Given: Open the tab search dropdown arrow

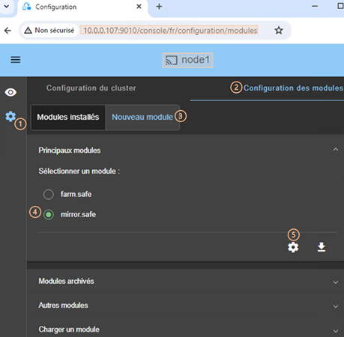Looking at the screenshot, I should [7, 6].
